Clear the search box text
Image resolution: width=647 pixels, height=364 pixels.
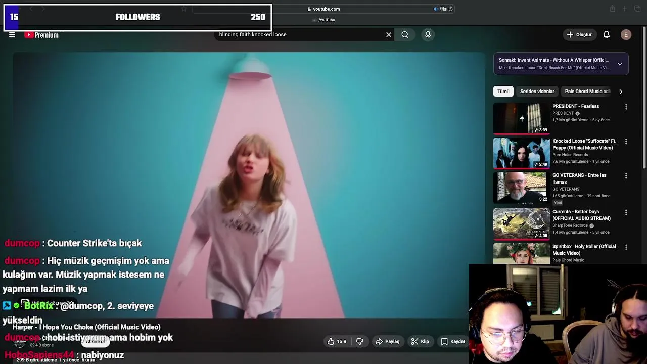389,35
